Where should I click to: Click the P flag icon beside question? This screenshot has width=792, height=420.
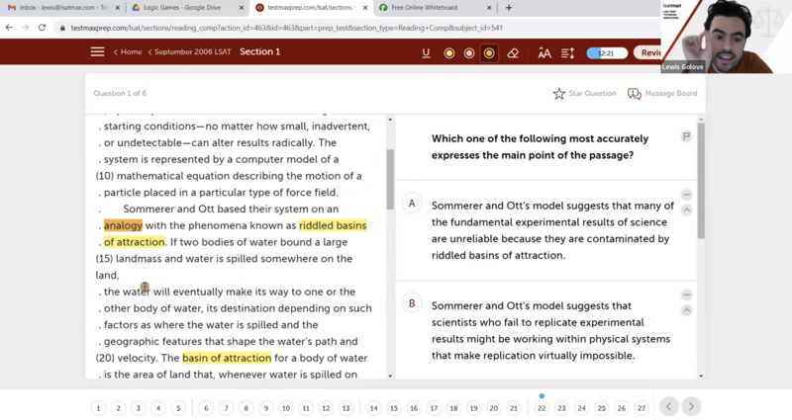click(686, 136)
